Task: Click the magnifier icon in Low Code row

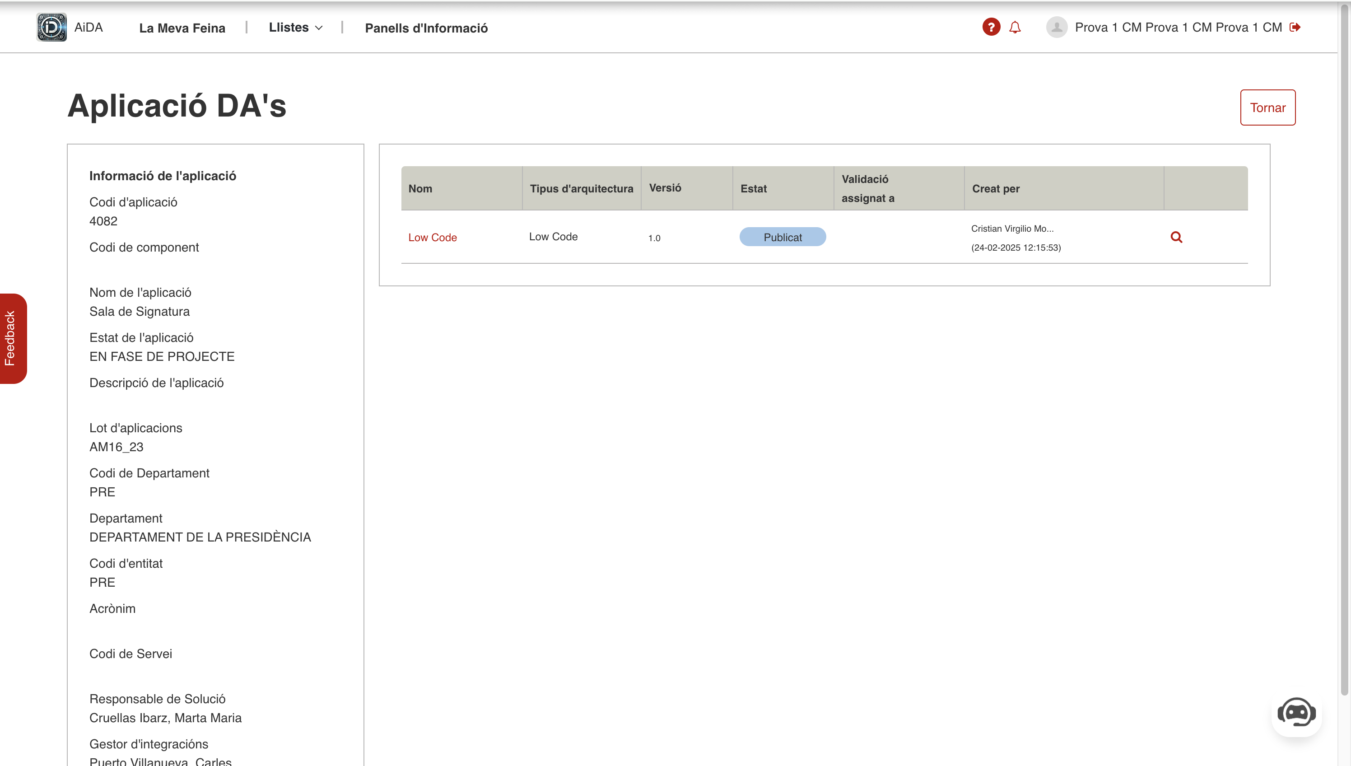Action: (x=1176, y=237)
